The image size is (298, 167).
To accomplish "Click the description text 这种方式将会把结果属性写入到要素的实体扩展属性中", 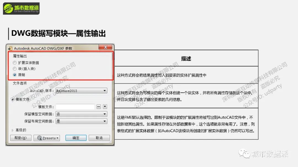I will point(161,75).
